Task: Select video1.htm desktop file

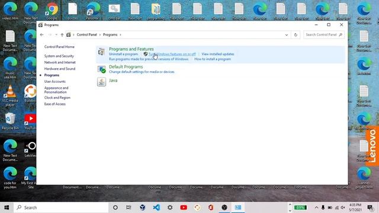Action: point(10,11)
